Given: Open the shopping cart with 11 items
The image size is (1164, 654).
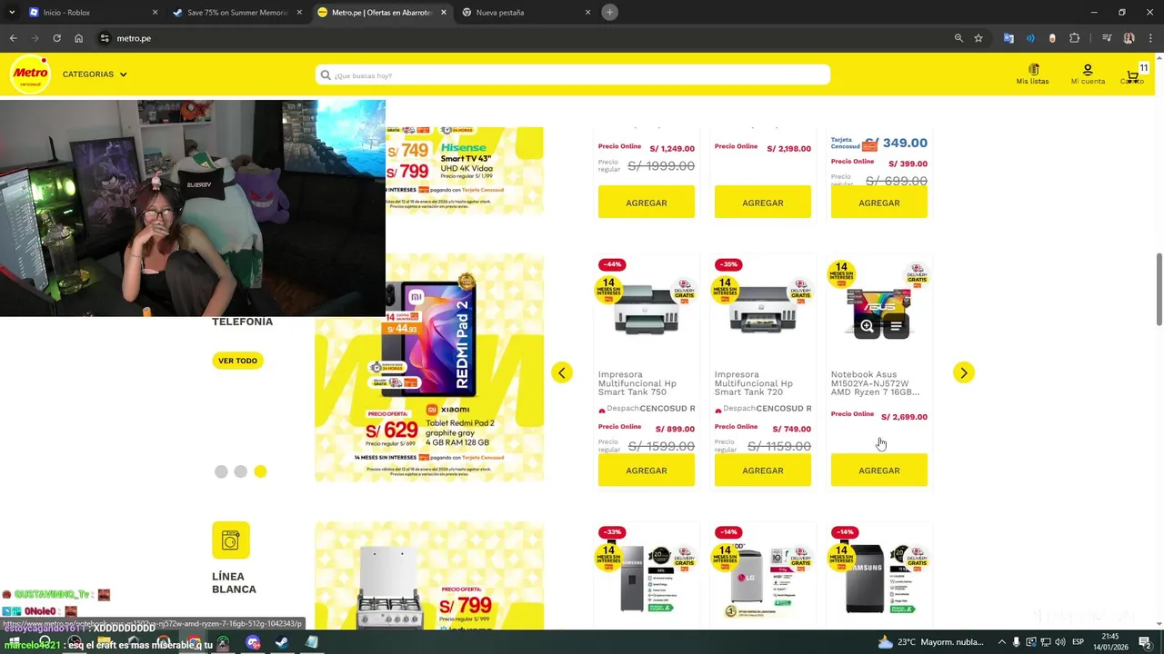Looking at the screenshot, I should 1134,74.
